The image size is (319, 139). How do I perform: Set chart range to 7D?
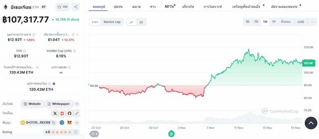256,22
